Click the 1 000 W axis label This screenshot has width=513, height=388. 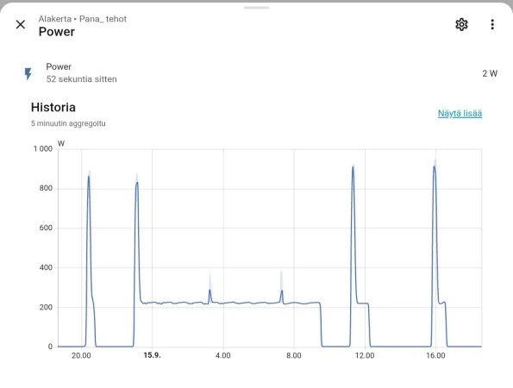(43, 149)
